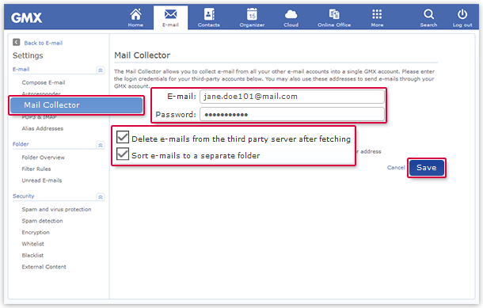Open External Content settings
483x308 pixels.
tap(44, 267)
